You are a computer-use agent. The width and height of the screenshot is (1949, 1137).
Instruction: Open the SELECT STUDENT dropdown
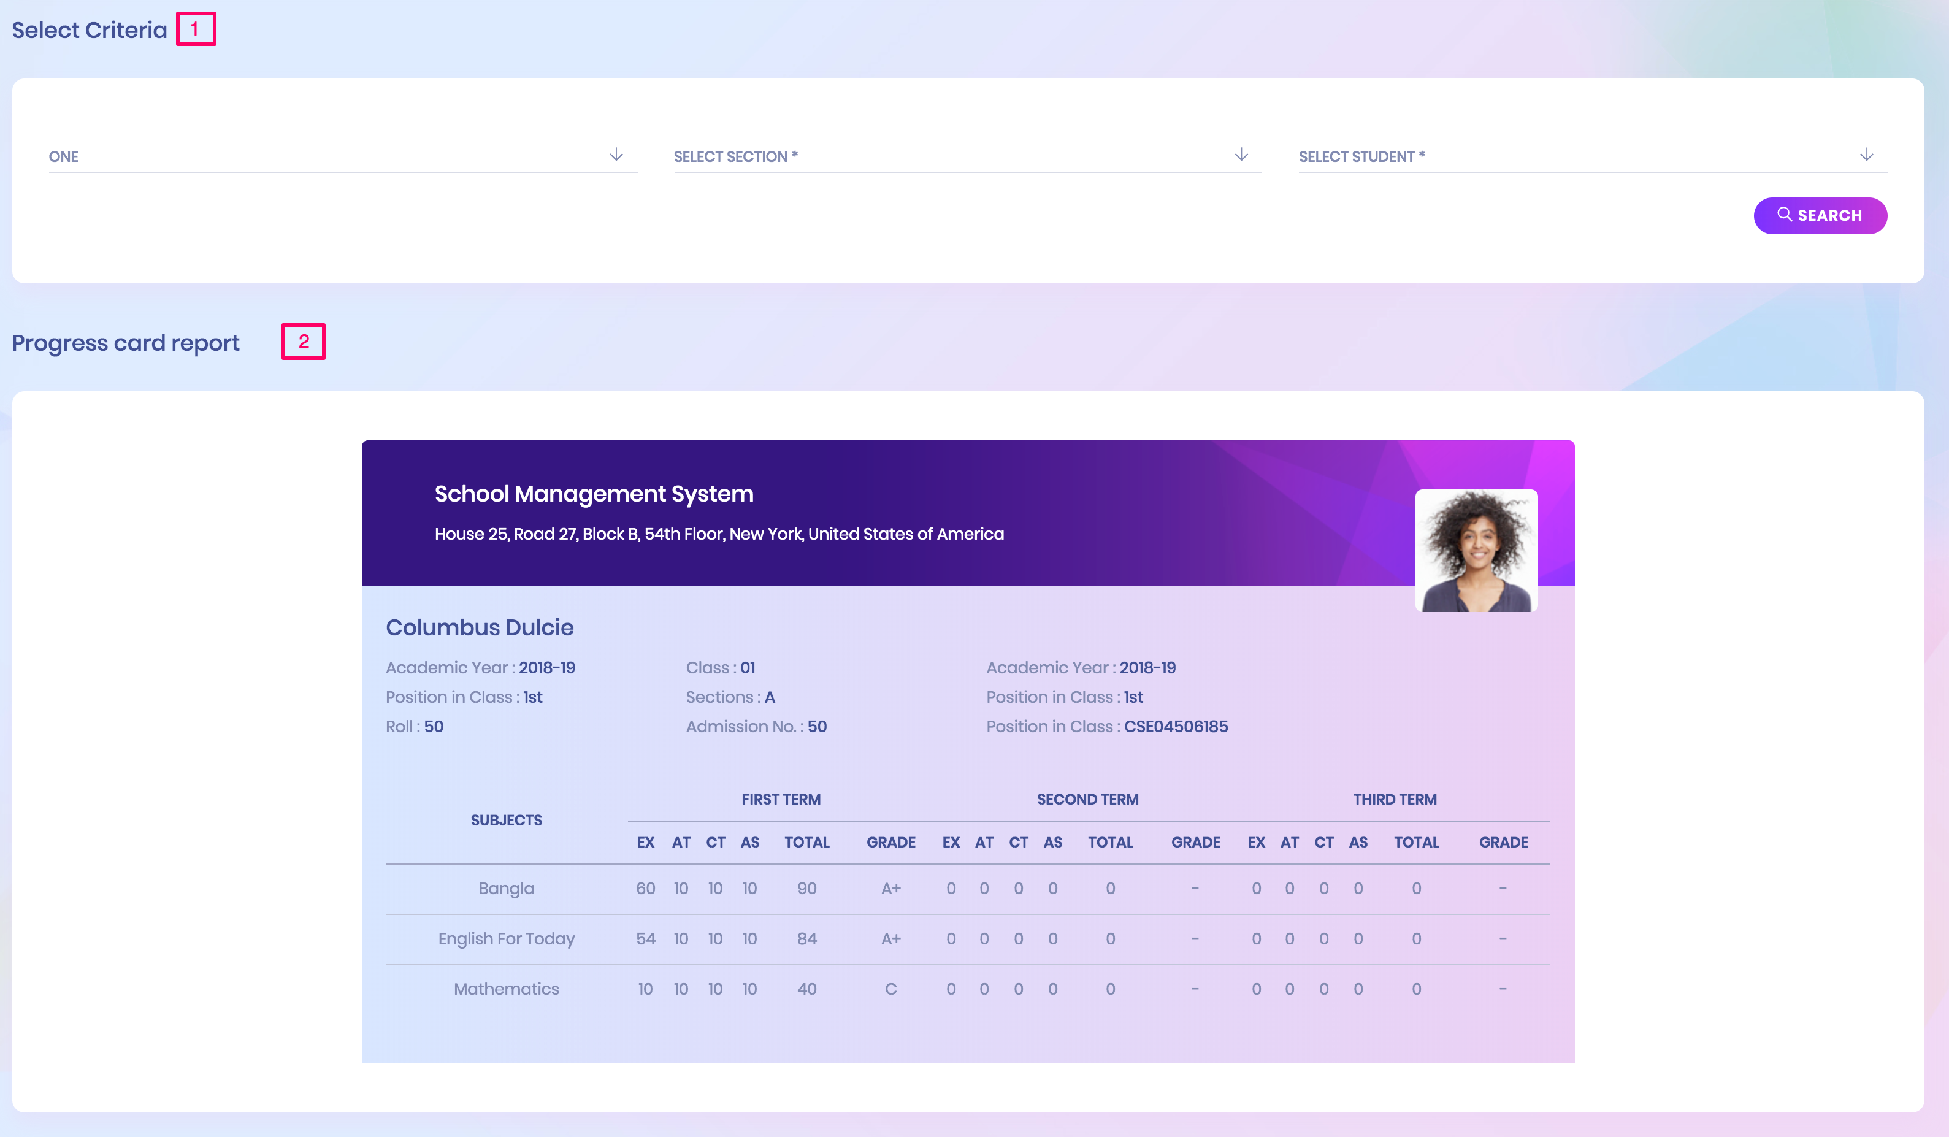1591,156
